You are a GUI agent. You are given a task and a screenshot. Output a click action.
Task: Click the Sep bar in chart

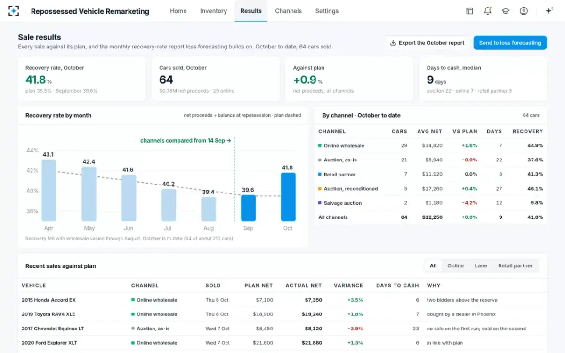248,208
